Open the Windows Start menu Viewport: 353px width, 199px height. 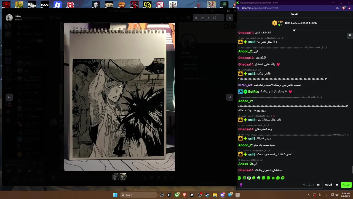pyautogui.click(x=115, y=195)
